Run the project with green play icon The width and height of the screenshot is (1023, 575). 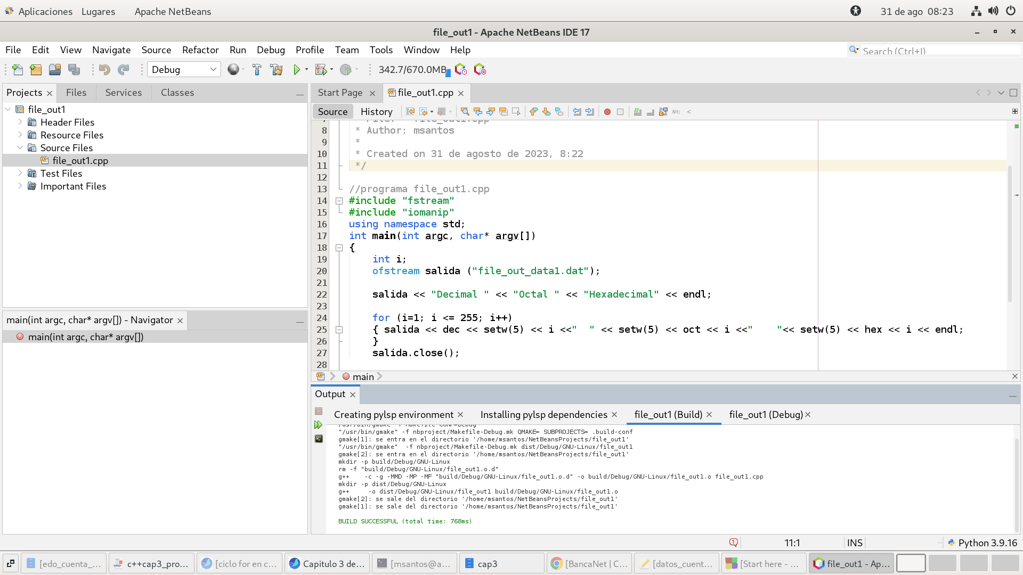point(297,70)
